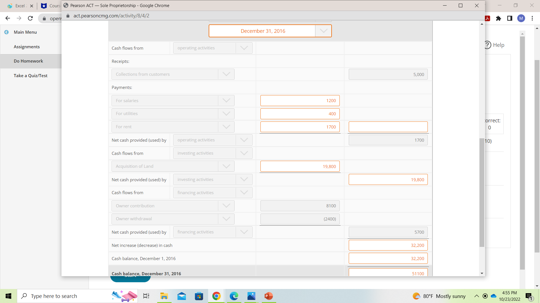
Task: Open the Acquisition of Land dropdown
Action: tap(226, 166)
